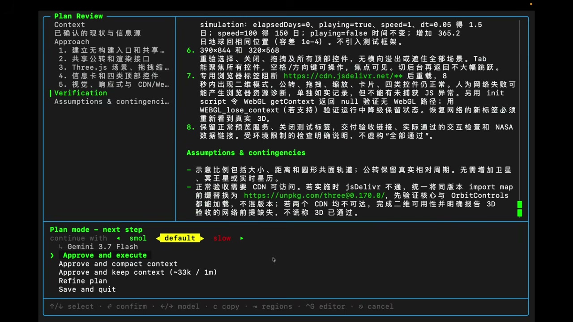Select the highlighted Verification section
This screenshot has height=322, width=573.
(81, 93)
